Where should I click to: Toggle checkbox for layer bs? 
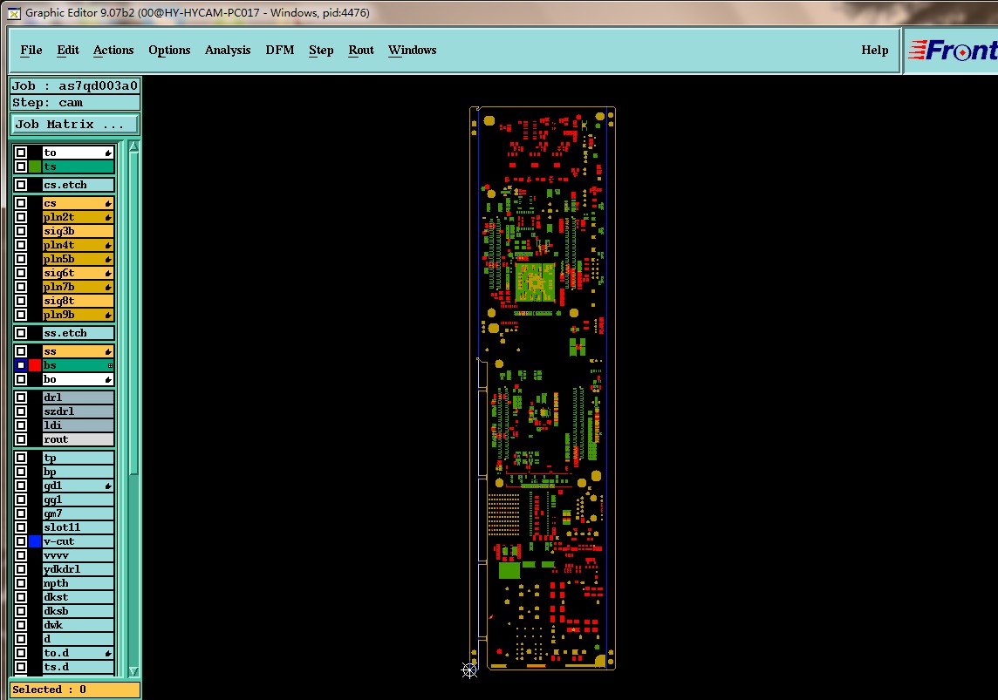[x=21, y=365]
